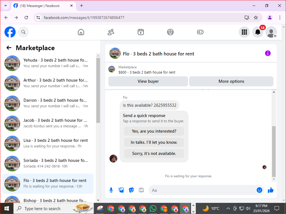Open the Video/Reels icon
Image resolution: width=286 pixels, height=214 pixels.
click(141, 32)
